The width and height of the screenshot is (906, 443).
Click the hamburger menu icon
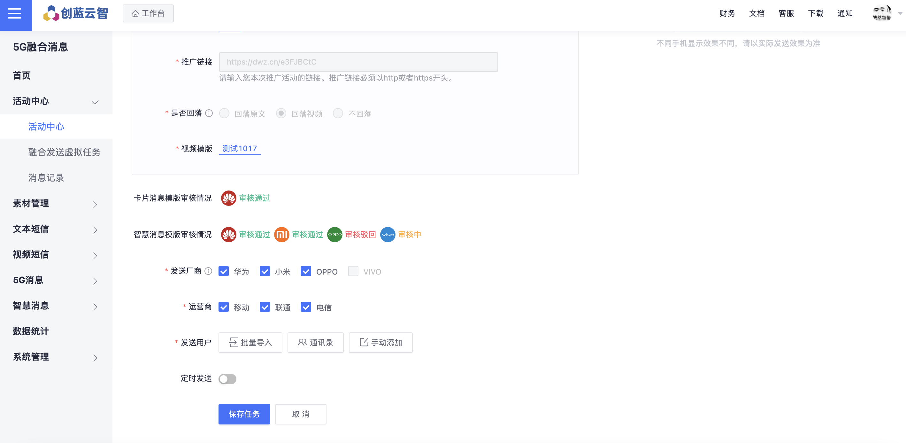[15, 14]
